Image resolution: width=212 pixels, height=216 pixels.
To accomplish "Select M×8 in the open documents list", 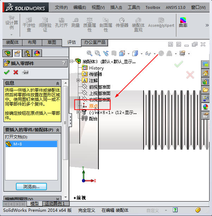I will 18,144.
